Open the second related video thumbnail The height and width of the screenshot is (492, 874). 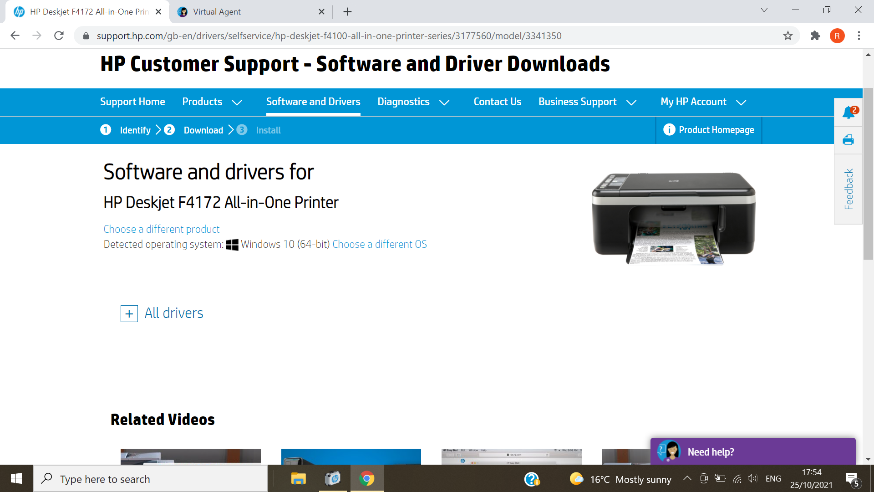[351, 456]
